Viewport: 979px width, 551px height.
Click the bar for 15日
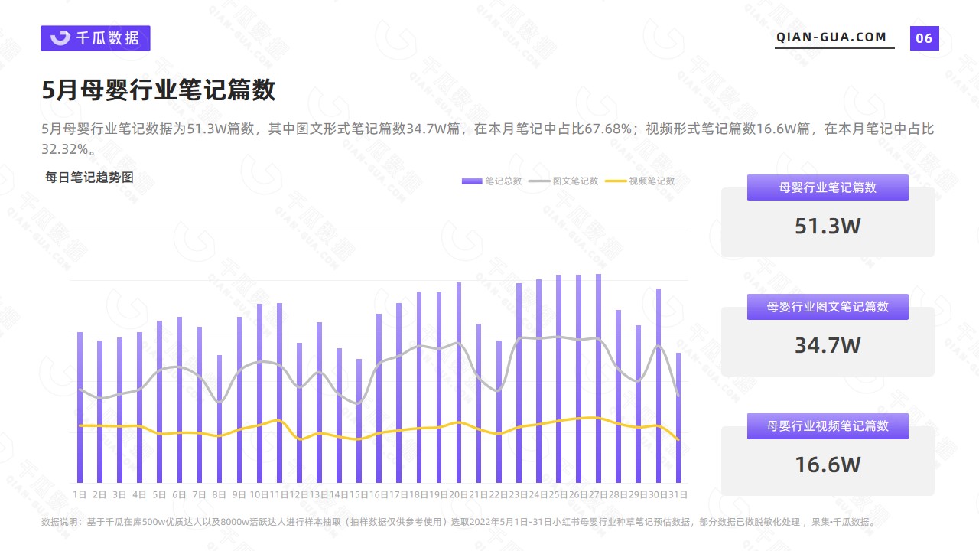359,421
